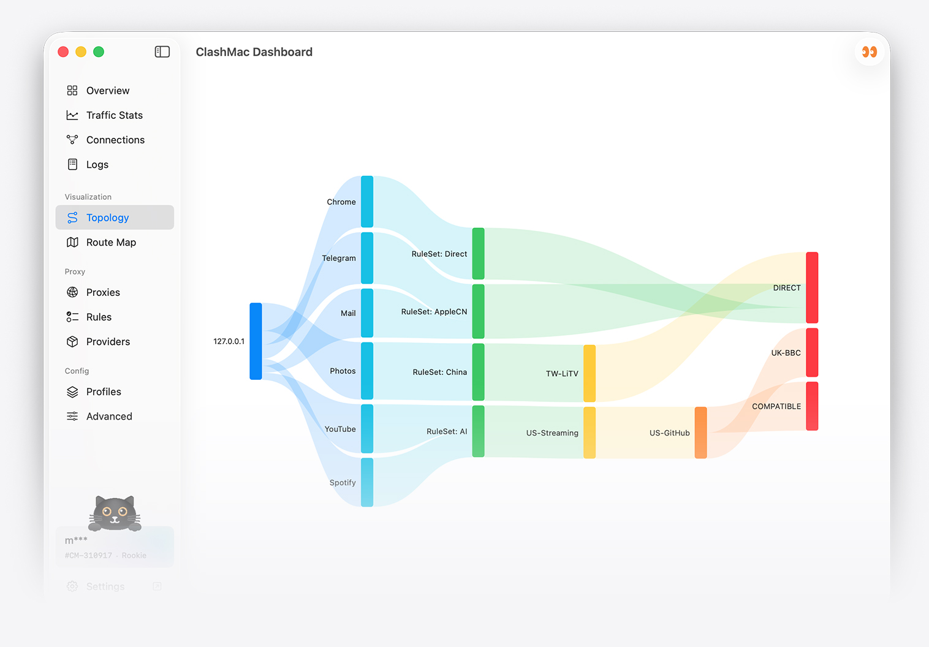Select the RuleSet: China node
This screenshot has width=929, height=647.
[478, 372]
